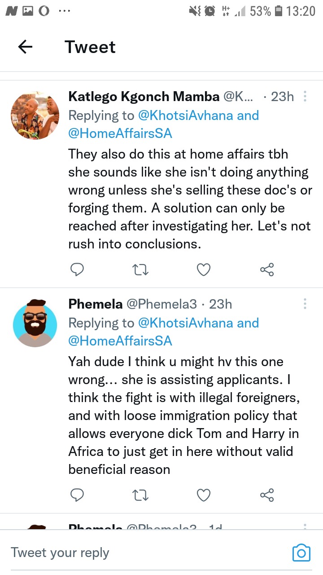Screen dimensions: 323x575
Task: Share Phemela's illegal foreigners tweet
Action: (267, 495)
